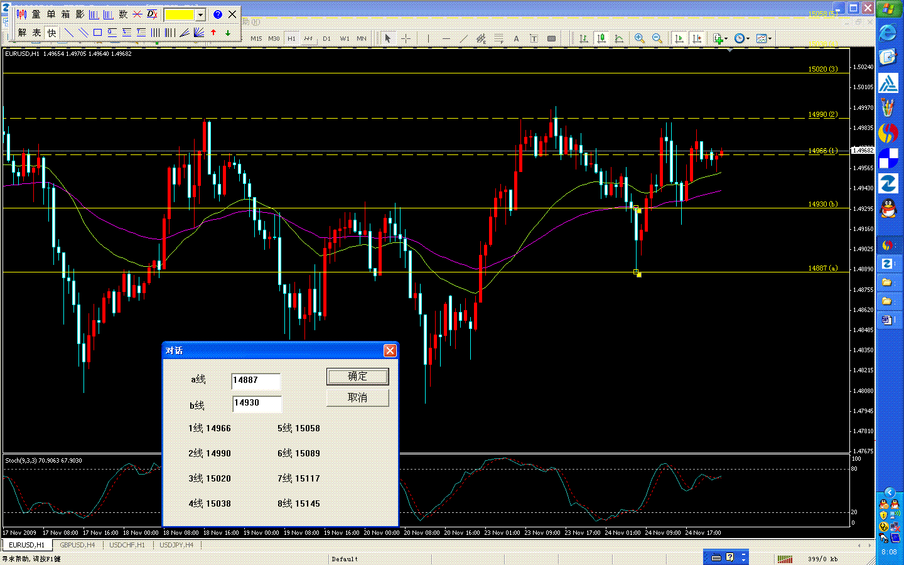Switch chart to M30 timeframe
Image resolution: width=904 pixels, height=565 pixels.
[x=274, y=39]
